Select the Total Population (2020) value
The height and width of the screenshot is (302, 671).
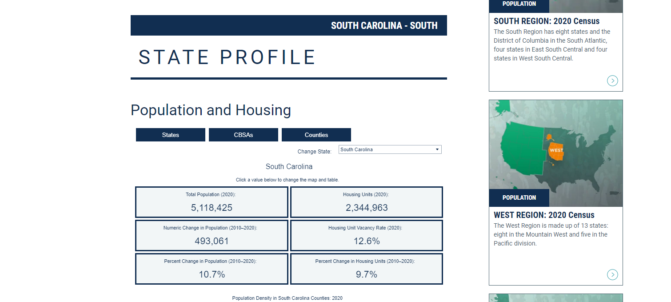211,207
